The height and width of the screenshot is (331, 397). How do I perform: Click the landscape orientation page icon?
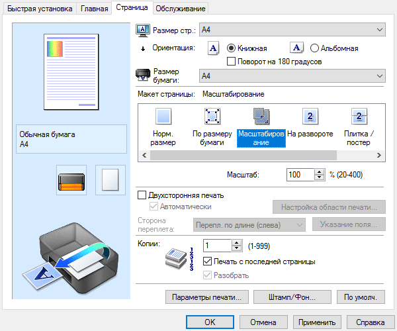[x=296, y=48]
